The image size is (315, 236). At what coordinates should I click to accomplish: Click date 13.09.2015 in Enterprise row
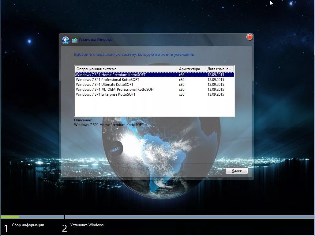point(216,94)
